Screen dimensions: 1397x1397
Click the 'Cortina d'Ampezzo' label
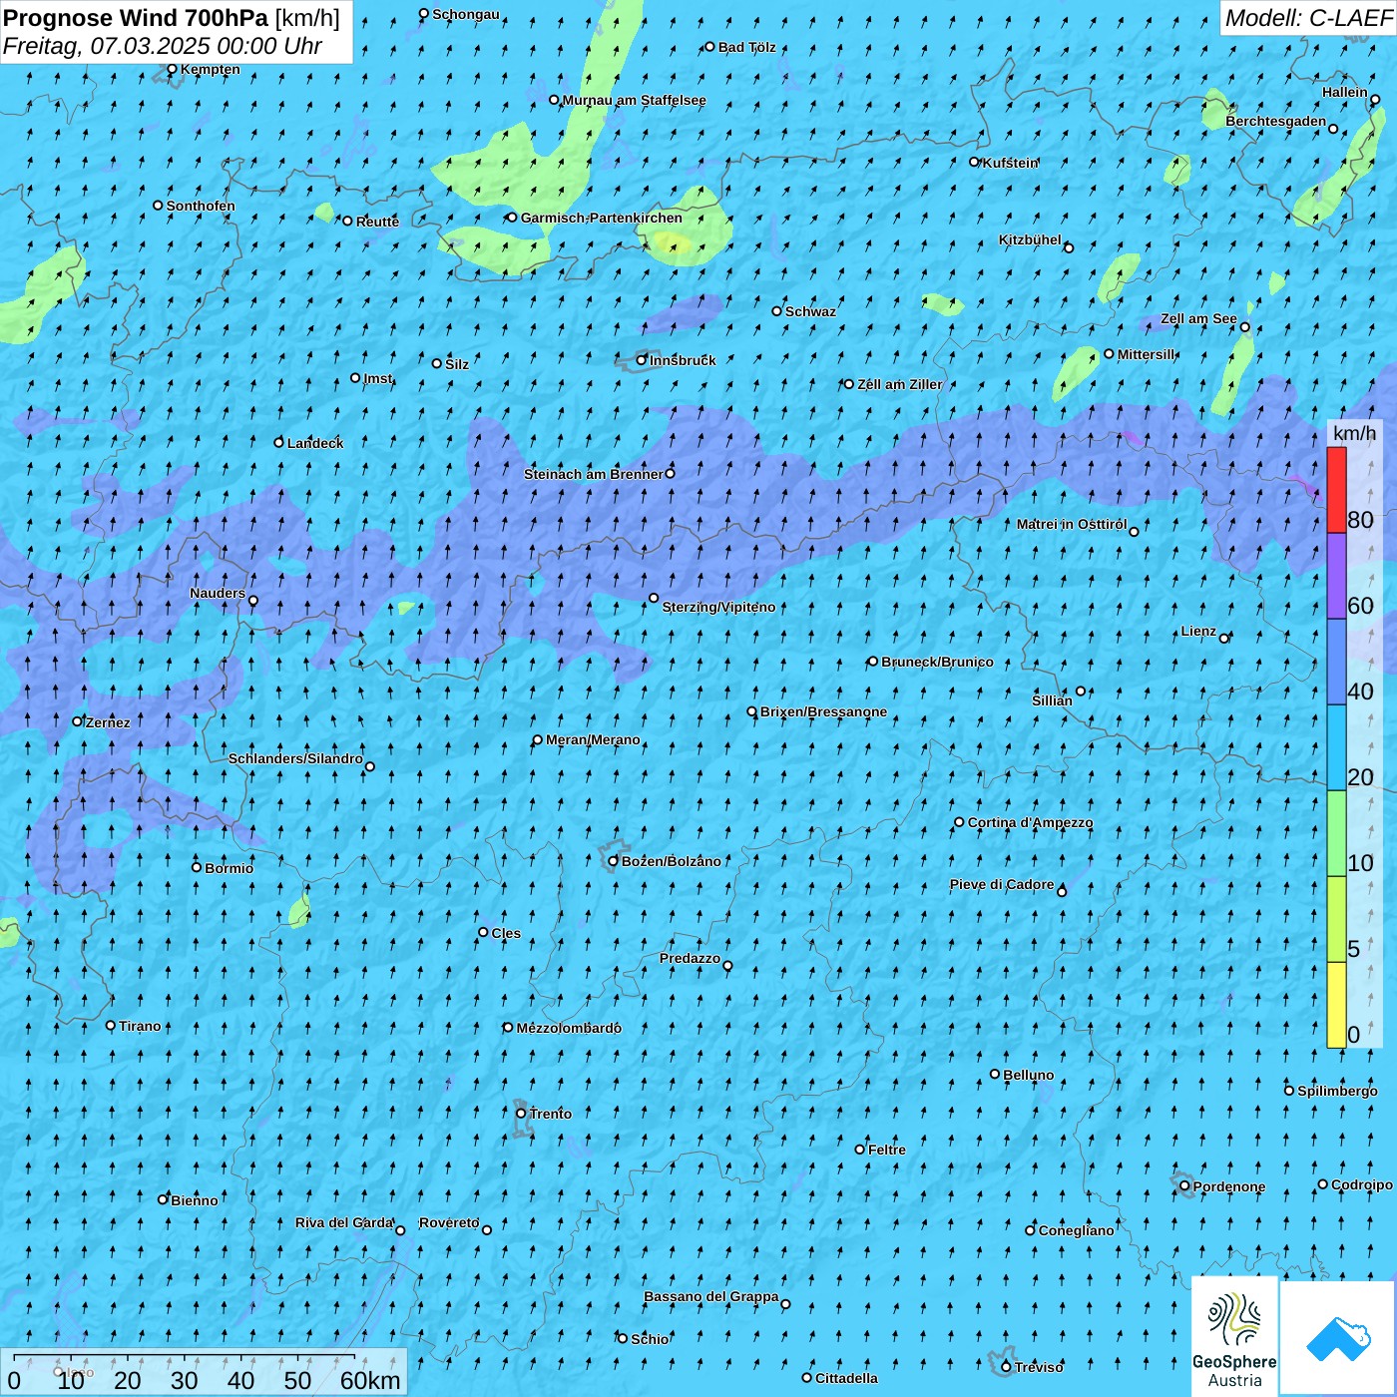pyautogui.click(x=1030, y=822)
